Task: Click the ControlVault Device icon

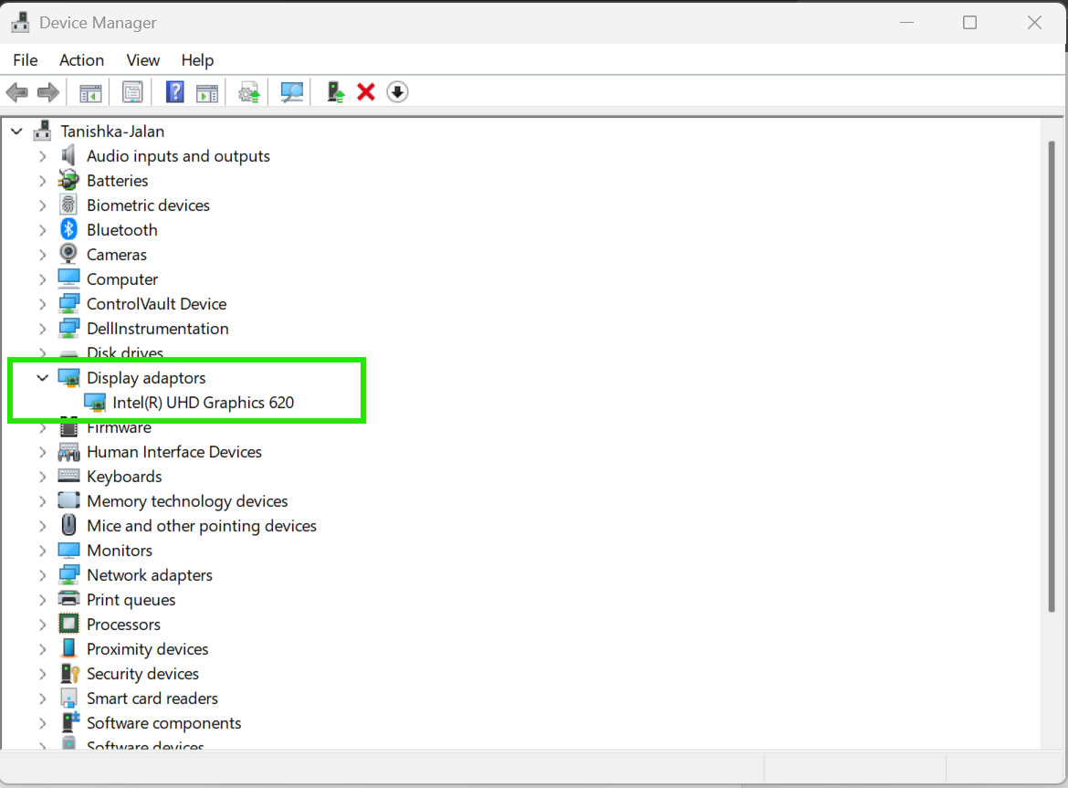Action: click(68, 303)
